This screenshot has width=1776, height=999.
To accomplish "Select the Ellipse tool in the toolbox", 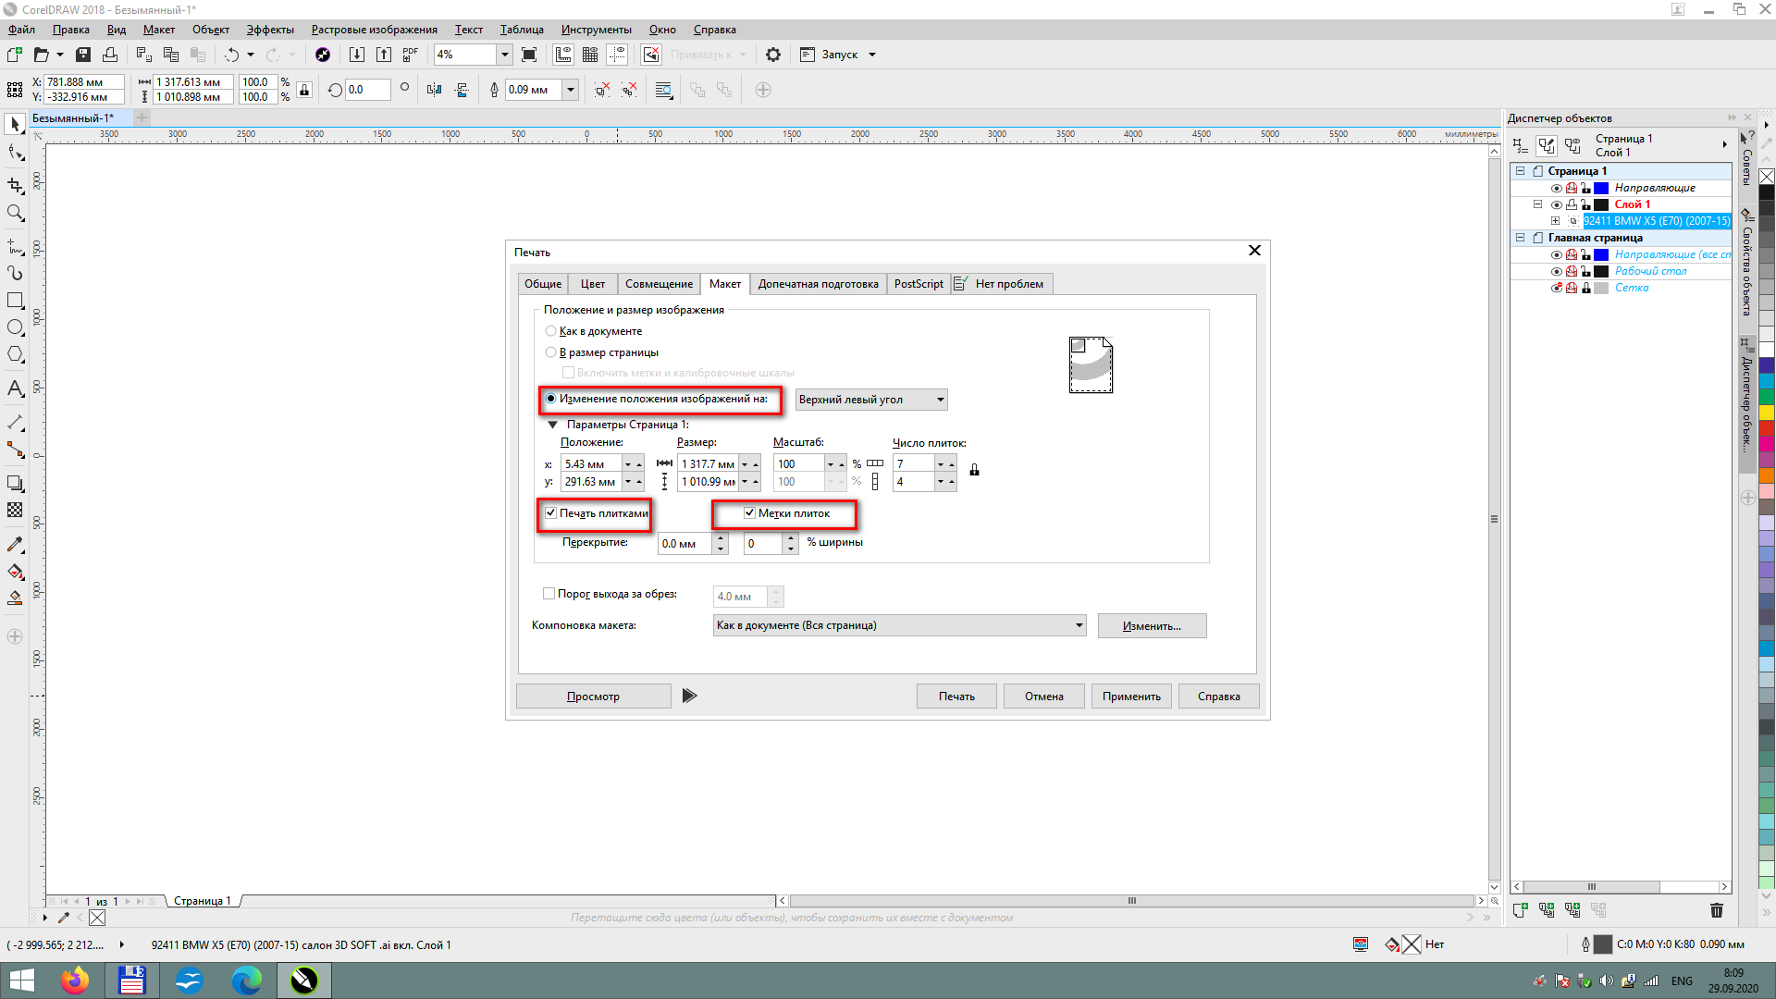I will 15,327.
